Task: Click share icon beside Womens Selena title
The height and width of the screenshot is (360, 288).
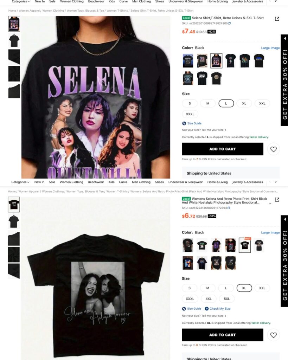Action: tap(277, 200)
